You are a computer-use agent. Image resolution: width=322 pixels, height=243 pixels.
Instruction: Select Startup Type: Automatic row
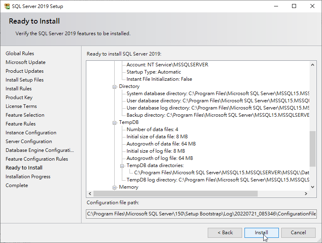click(153, 72)
